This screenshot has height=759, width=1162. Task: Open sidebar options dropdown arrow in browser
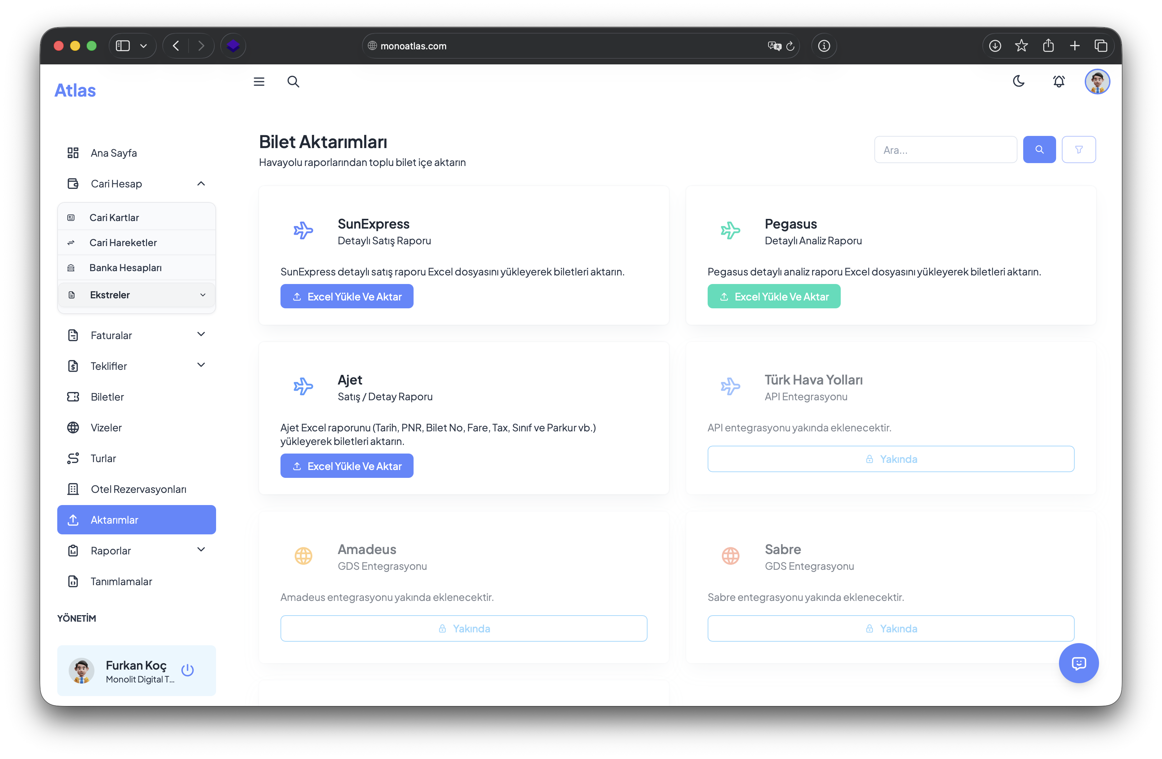(x=143, y=46)
